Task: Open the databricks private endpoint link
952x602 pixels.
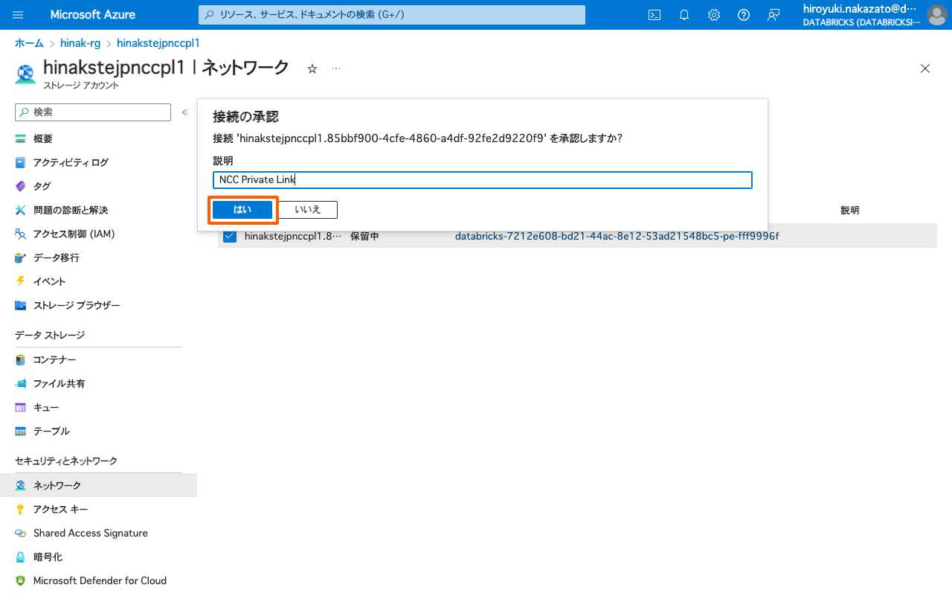Action: click(x=617, y=237)
